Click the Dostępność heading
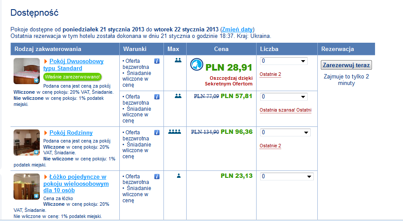 [35, 13]
